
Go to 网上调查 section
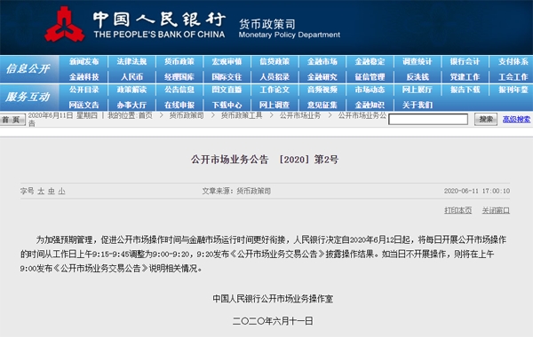274,105
